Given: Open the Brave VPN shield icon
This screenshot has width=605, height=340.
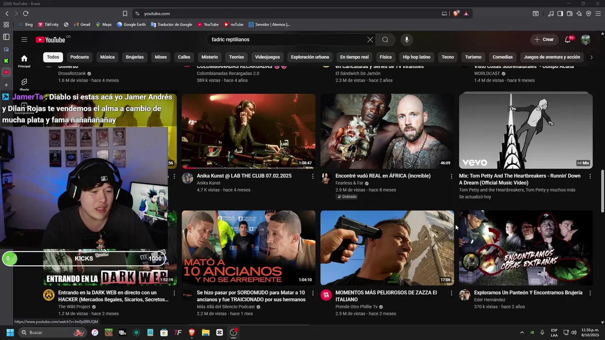Looking at the screenshot, I should [588, 14].
